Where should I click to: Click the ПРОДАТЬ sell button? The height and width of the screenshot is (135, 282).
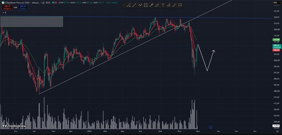(x=7, y=7)
